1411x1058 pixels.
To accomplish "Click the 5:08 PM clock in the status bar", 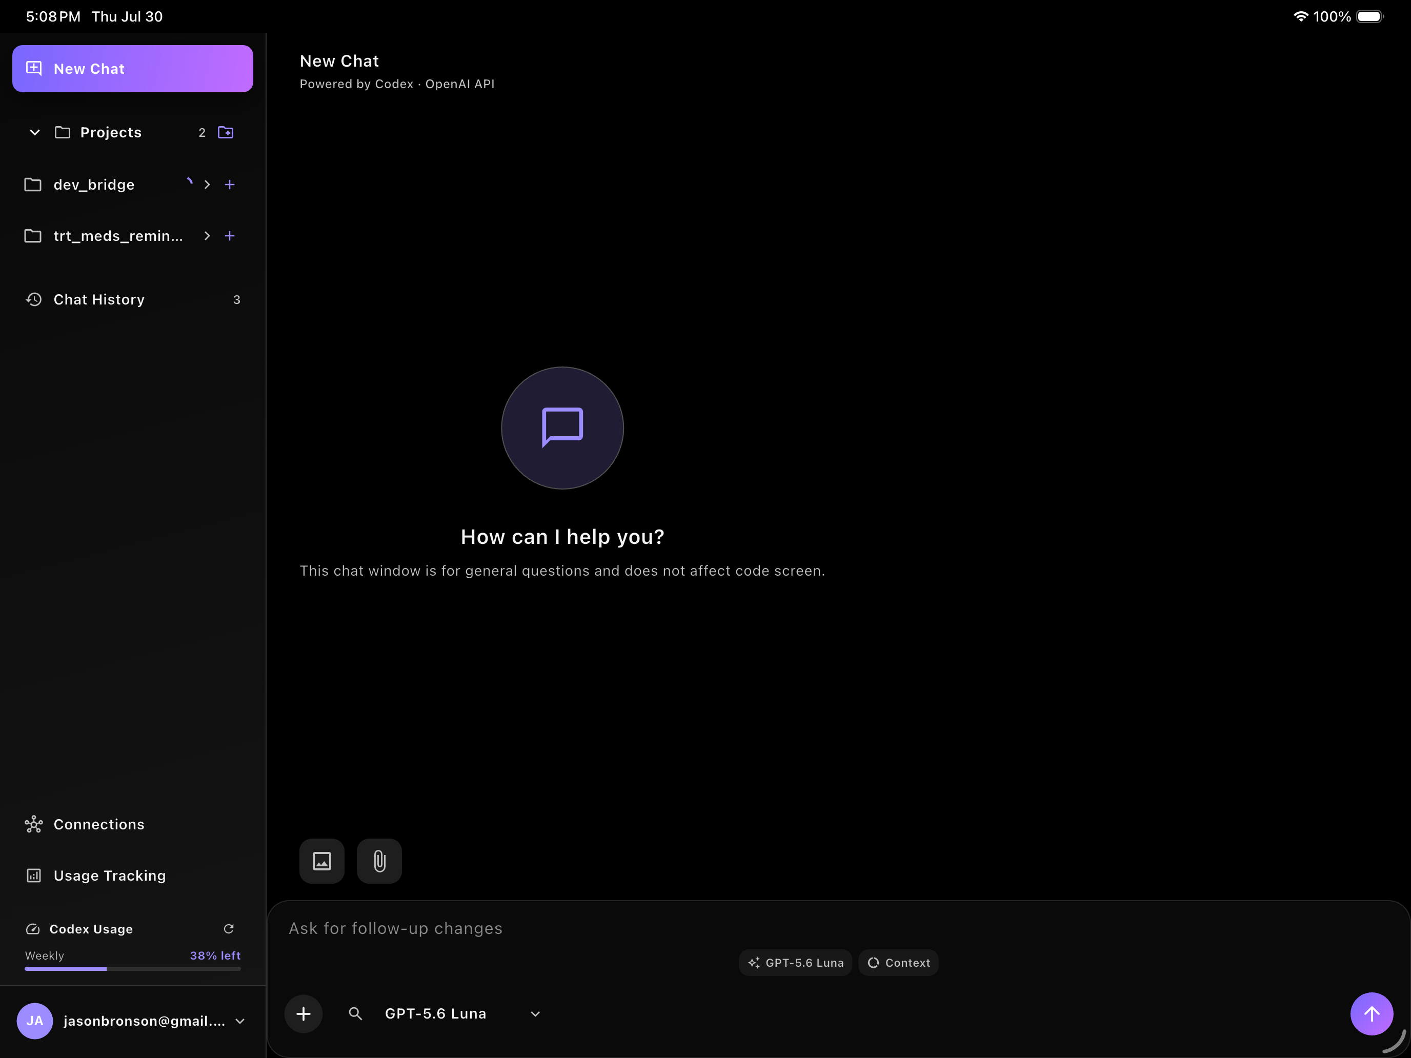I will point(54,16).
